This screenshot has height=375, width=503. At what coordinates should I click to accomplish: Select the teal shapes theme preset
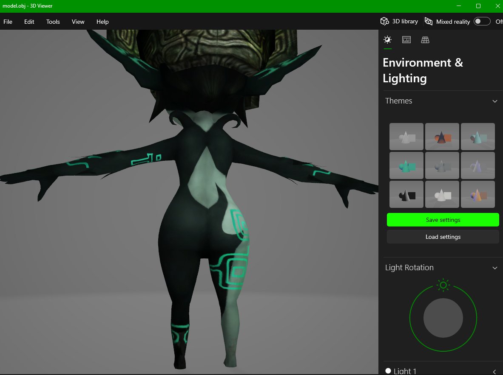click(406, 165)
